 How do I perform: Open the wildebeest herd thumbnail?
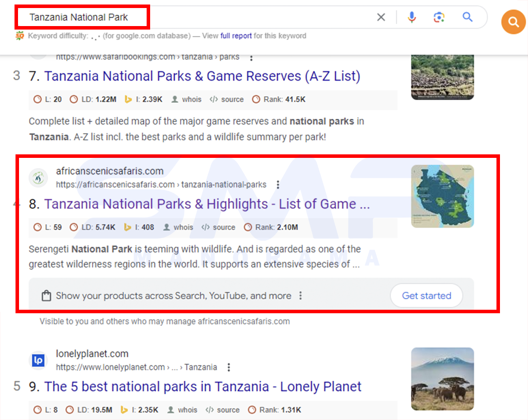(x=442, y=77)
